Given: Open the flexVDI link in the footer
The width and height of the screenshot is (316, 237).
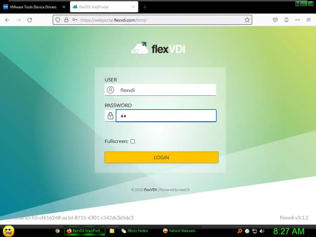Looking at the screenshot, I should click(150, 190).
